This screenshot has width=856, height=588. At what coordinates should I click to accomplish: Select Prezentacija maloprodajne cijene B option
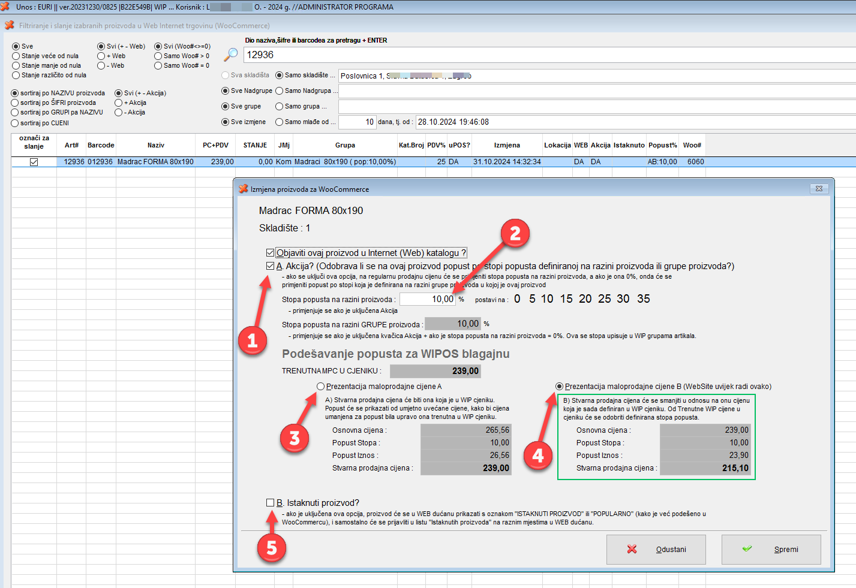tap(560, 387)
